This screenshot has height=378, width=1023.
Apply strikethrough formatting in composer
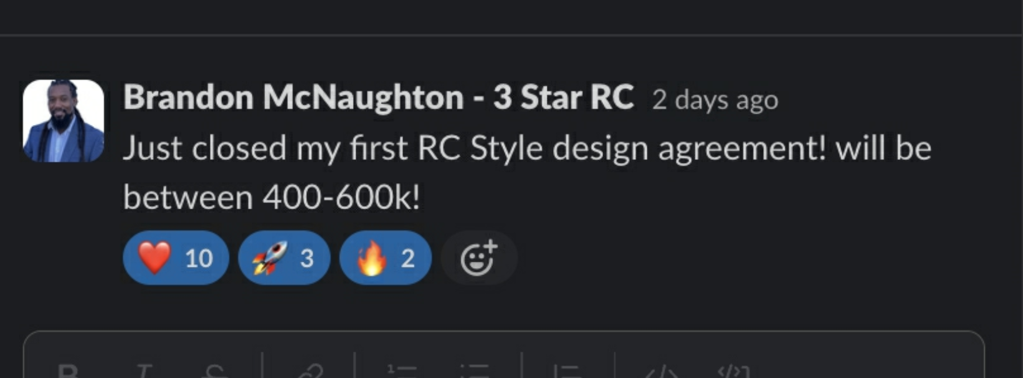point(215,371)
